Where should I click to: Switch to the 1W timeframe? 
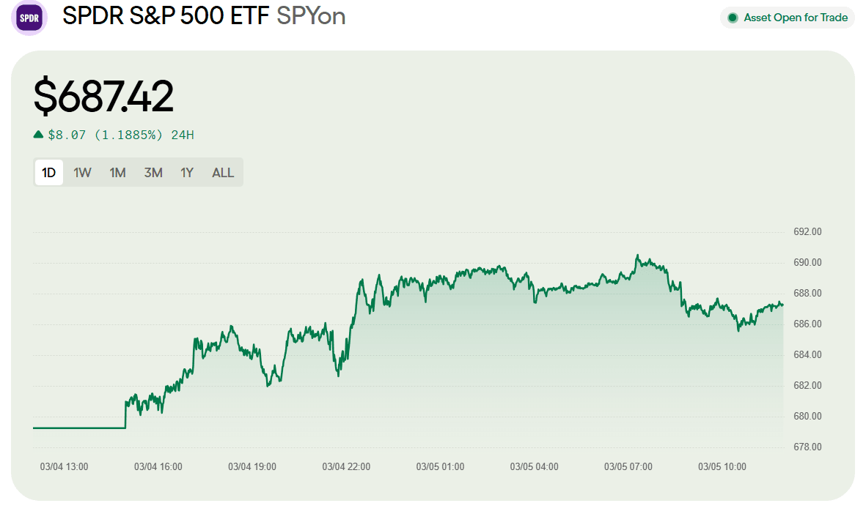[82, 172]
